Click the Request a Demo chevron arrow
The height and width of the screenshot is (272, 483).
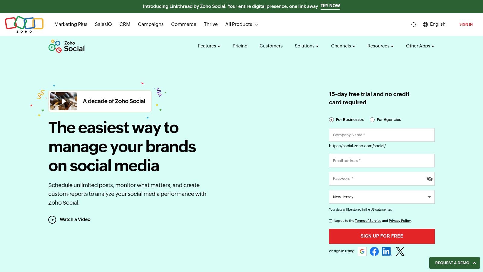pyautogui.click(x=474, y=263)
